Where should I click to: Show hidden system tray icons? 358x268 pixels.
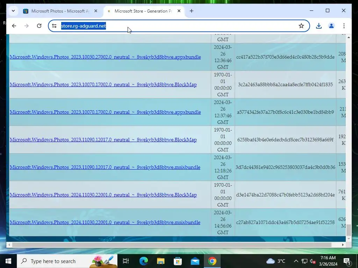[x=296, y=261]
